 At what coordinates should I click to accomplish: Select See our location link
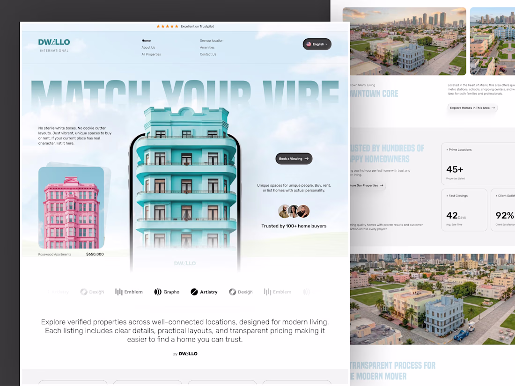(x=212, y=41)
